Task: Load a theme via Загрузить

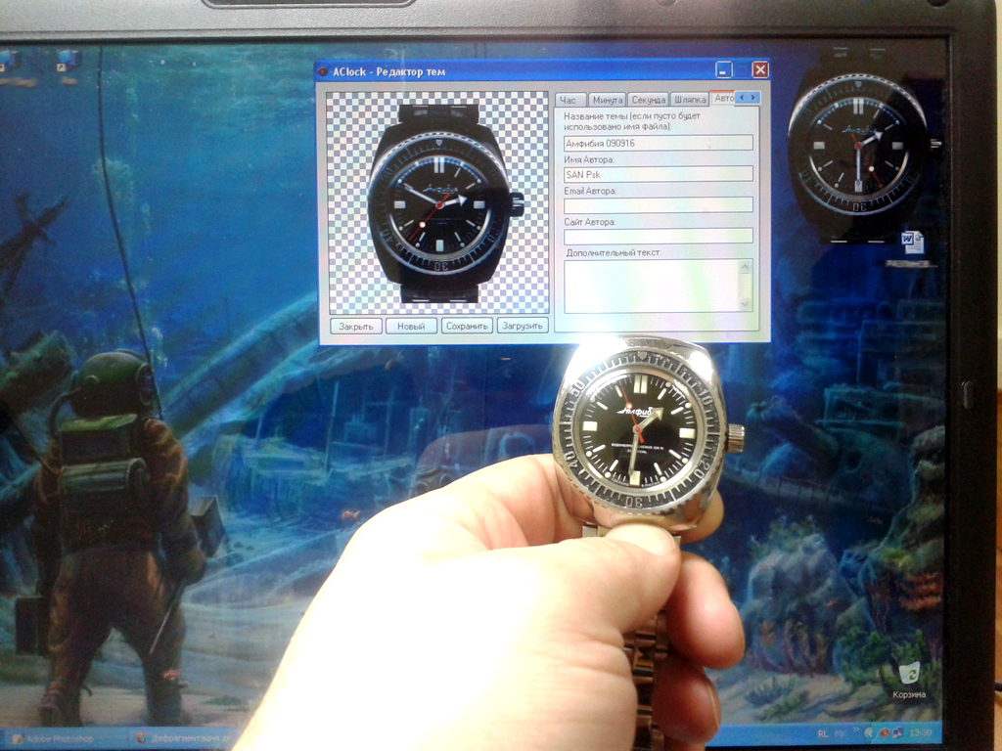Action: [x=523, y=327]
